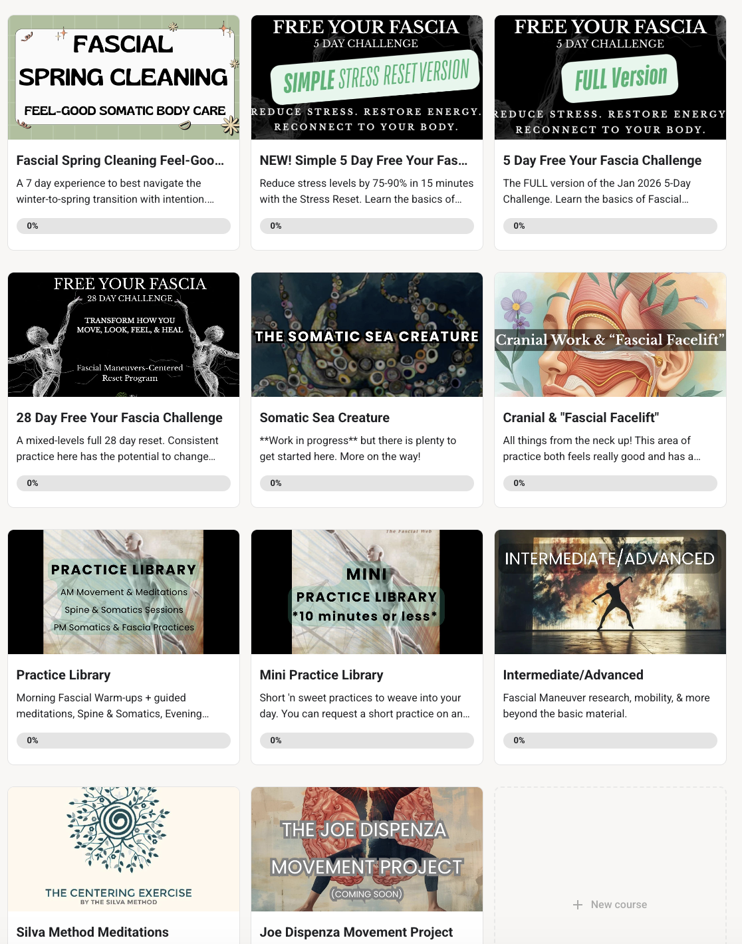
Task: Click the Joe Dispenza Movement Project image
Action: 367,850
